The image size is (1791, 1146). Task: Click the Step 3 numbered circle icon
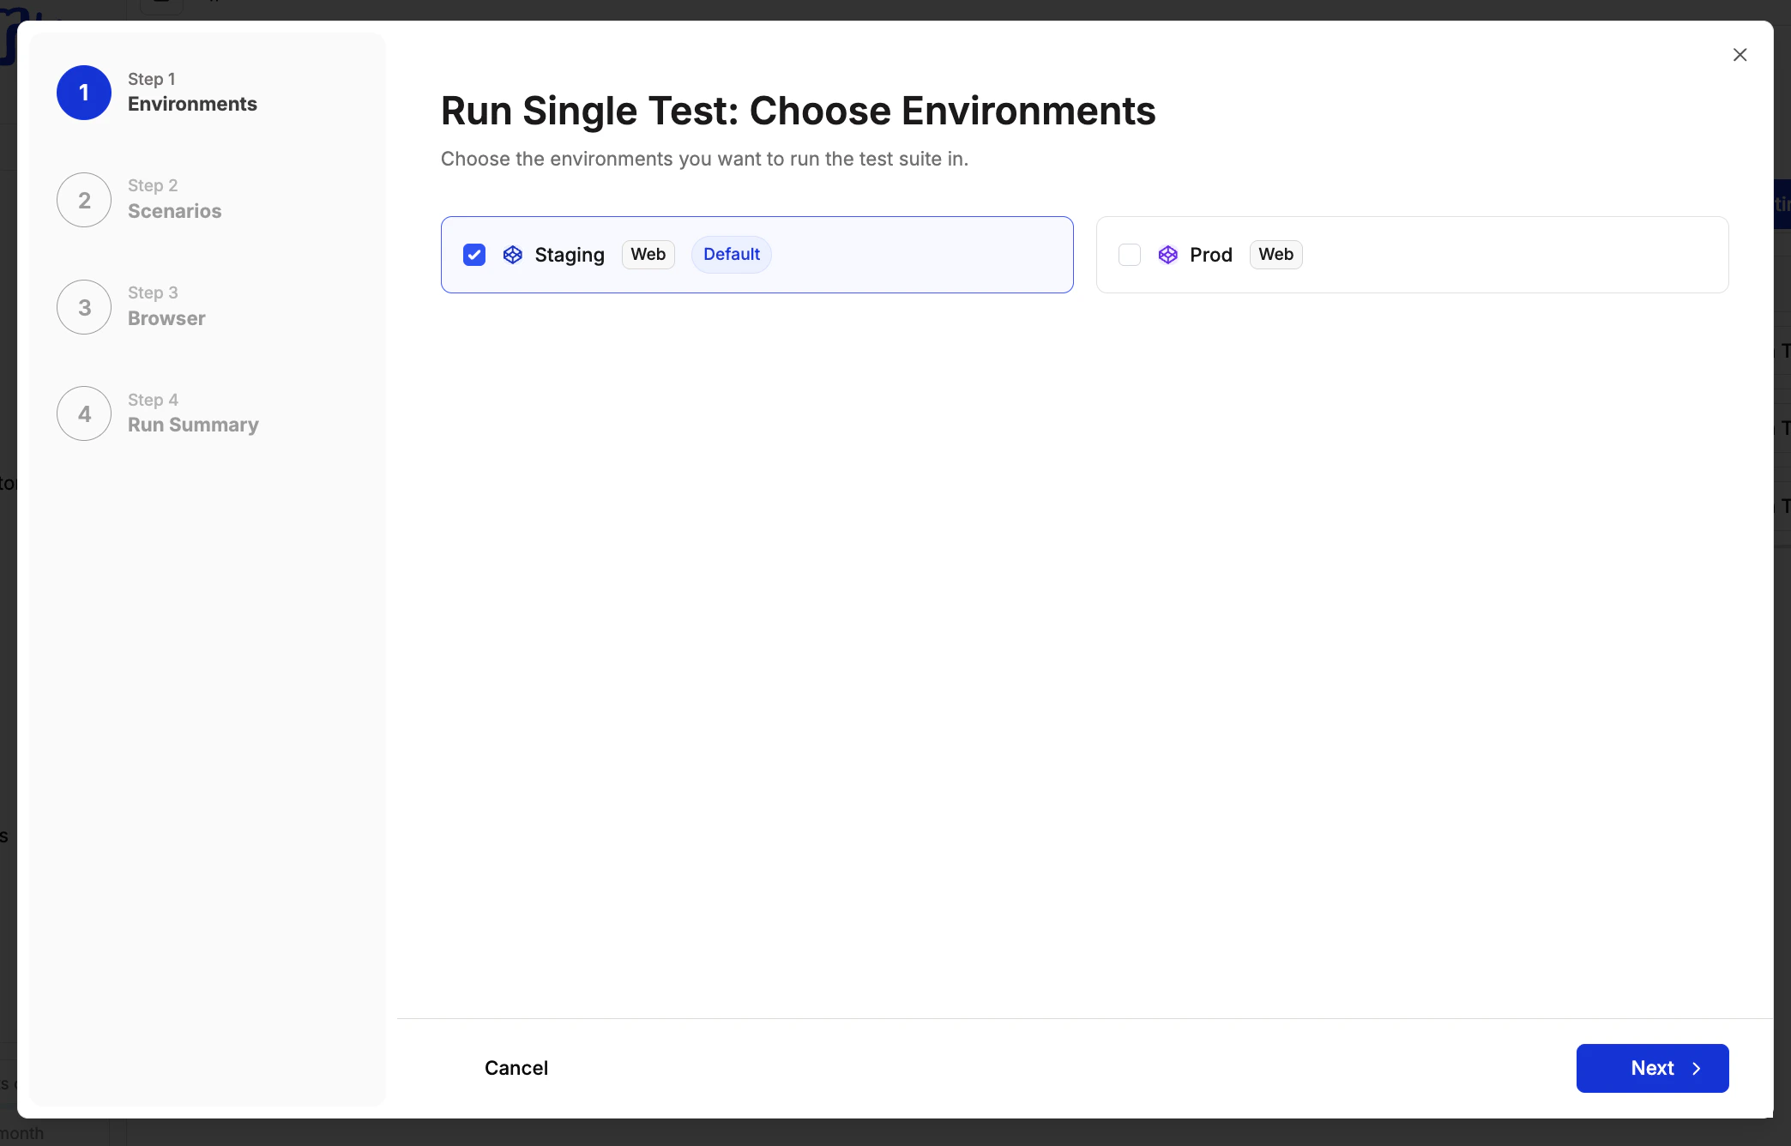pyautogui.click(x=83, y=306)
